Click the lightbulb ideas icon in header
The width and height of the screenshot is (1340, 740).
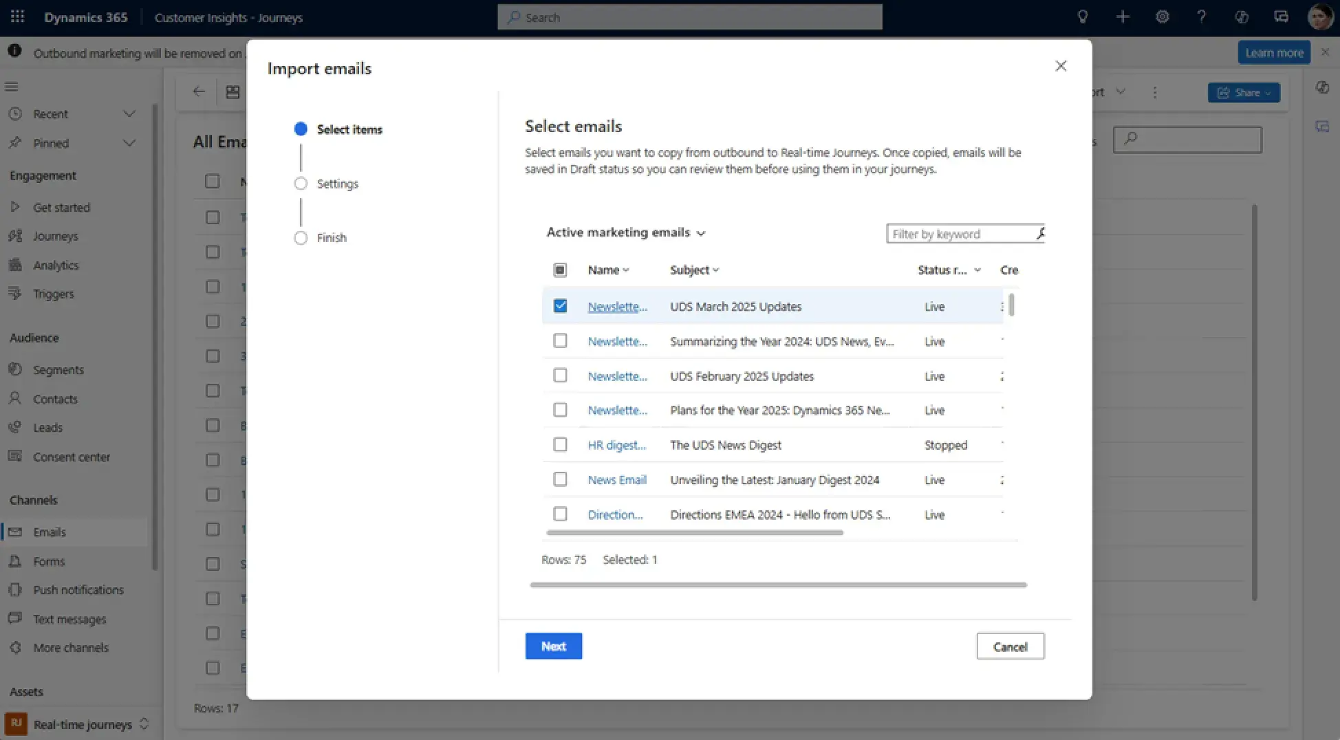point(1083,17)
